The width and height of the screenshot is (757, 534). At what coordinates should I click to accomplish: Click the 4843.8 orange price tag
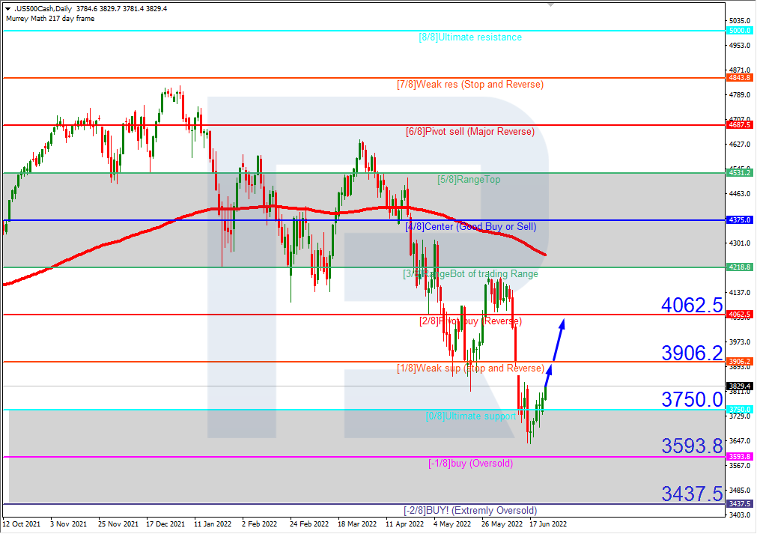[739, 78]
